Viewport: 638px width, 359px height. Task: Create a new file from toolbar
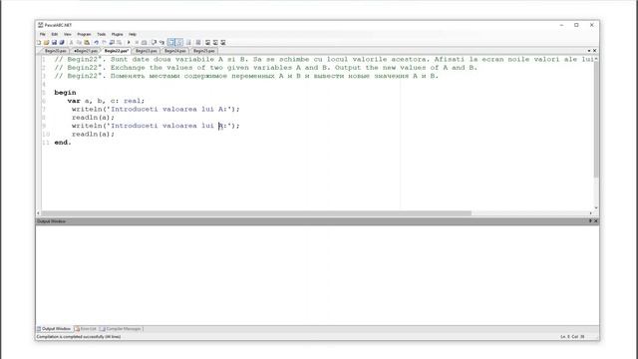39,42
